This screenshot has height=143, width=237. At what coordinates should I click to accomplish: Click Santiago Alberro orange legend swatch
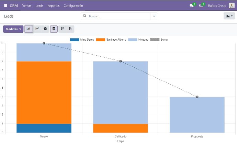(101, 40)
